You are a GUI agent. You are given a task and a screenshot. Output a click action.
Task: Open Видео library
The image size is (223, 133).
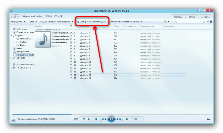coord(19,48)
